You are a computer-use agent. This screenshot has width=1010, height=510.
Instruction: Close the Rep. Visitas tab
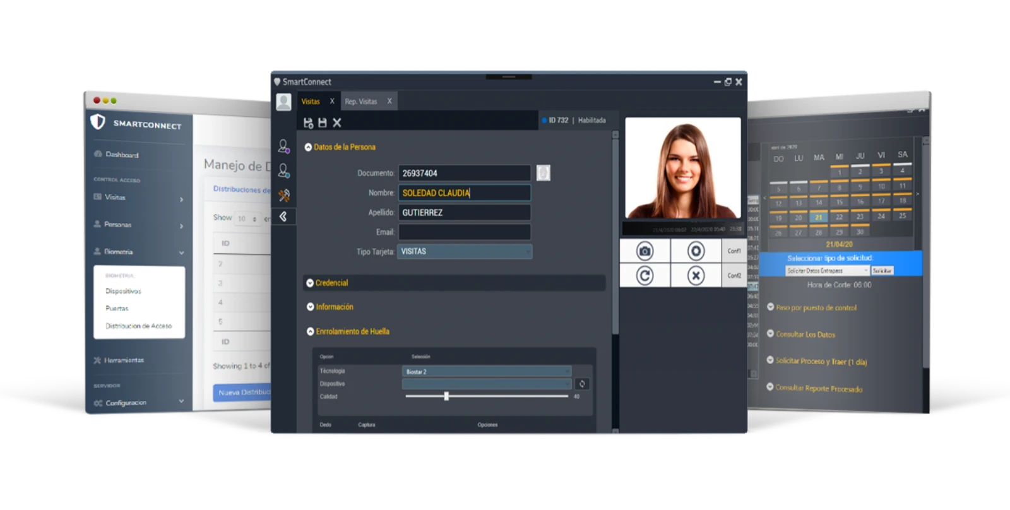pyautogui.click(x=389, y=101)
